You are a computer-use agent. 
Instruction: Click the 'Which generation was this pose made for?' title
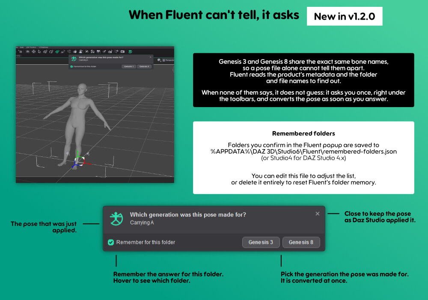[188, 215]
